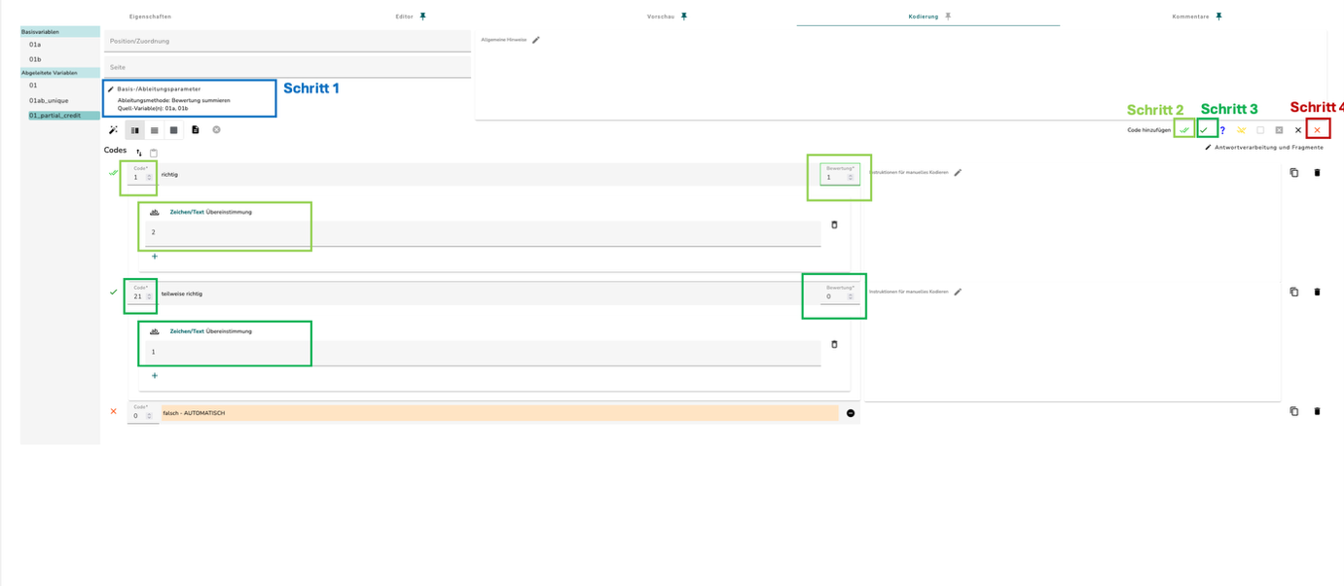This screenshot has width=1344, height=586.
Task: Remove the text-match rule valued 2
Action: [x=834, y=224]
